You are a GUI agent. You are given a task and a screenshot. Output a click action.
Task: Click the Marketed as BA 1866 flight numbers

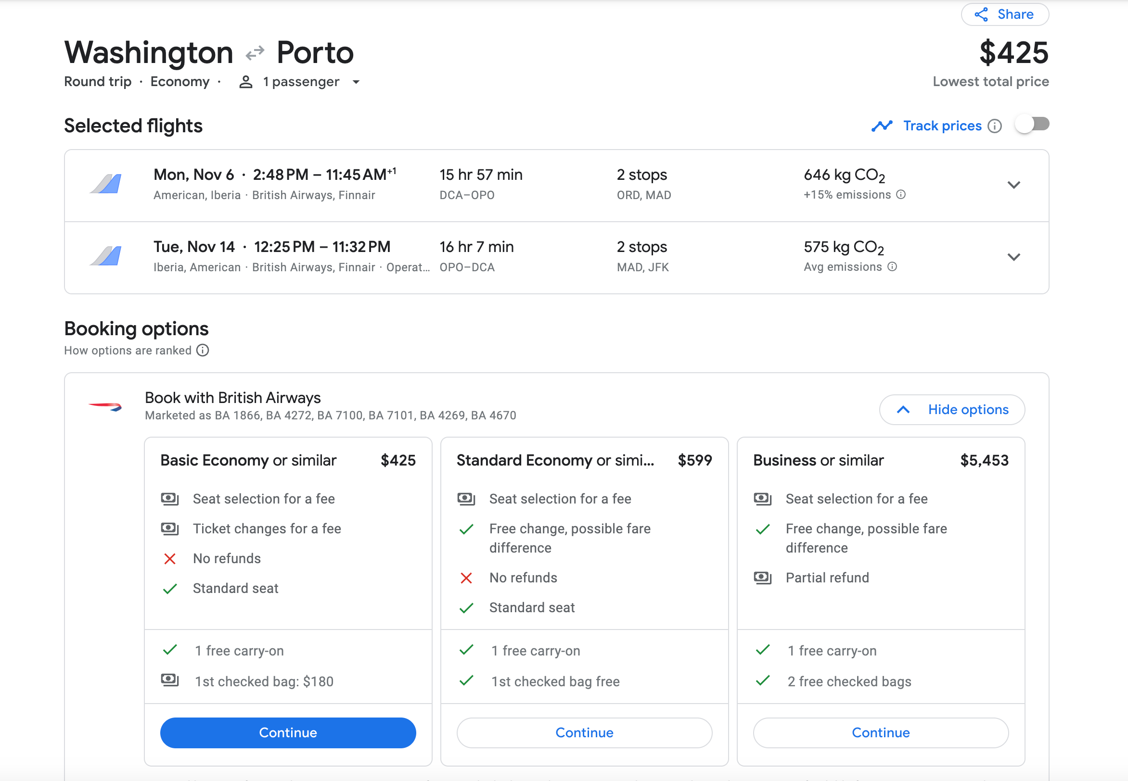pyautogui.click(x=331, y=416)
